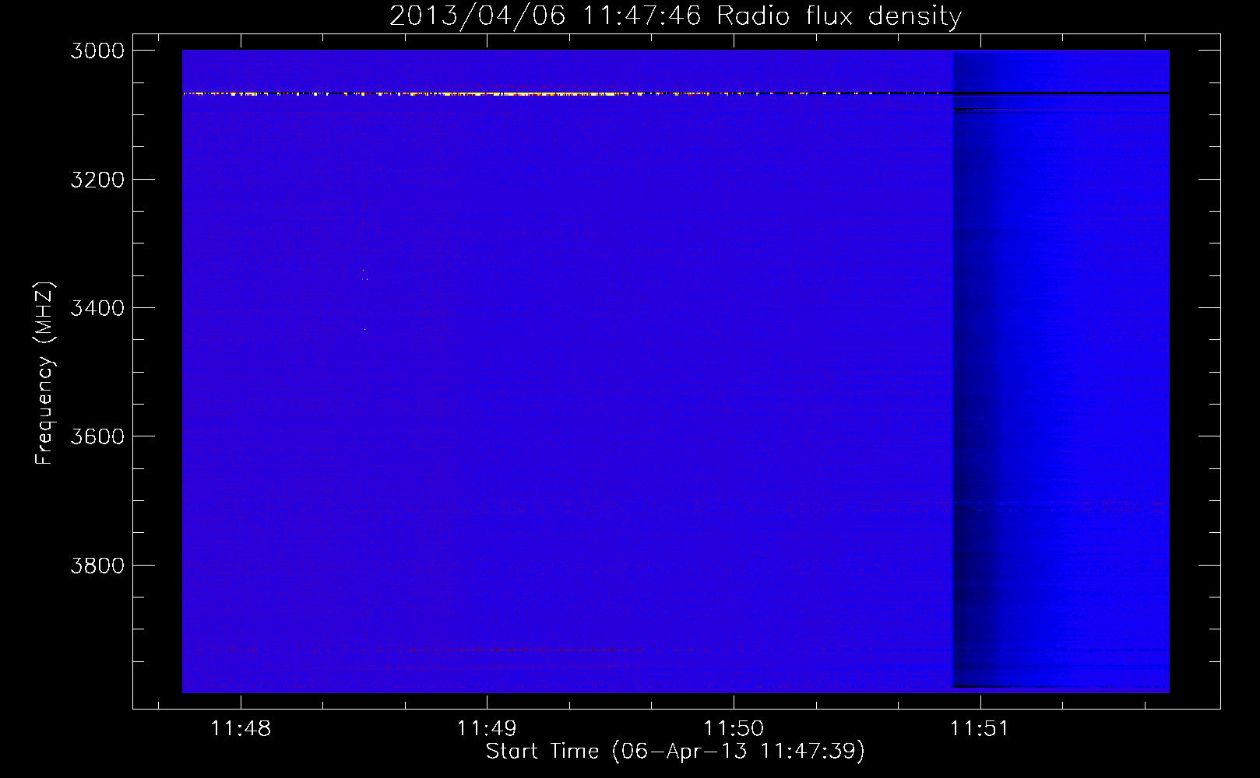Click the 'Start Time (06-Apr-13 11:47:39)' axis label

click(x=675, y=752)
